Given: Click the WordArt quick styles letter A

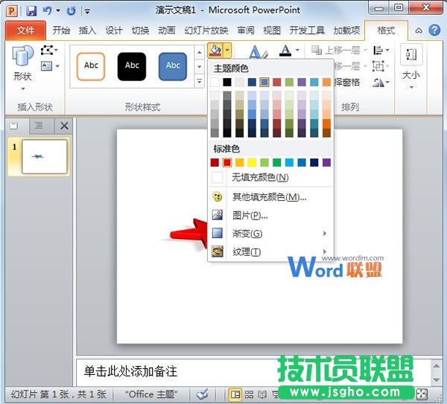Looking at the screenshot, I should [258, 52].
